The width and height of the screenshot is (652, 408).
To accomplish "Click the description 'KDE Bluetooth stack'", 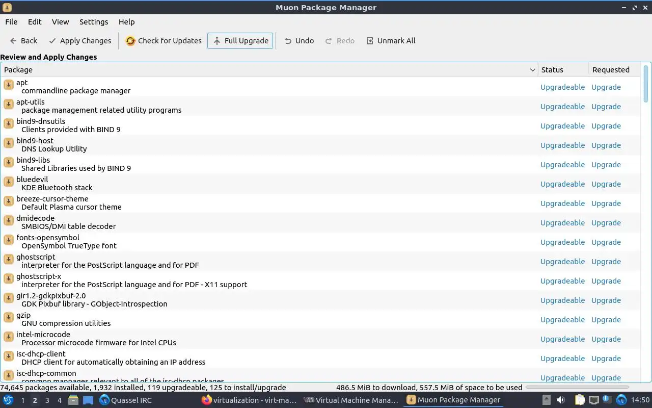I will click(x=57, y=188).
